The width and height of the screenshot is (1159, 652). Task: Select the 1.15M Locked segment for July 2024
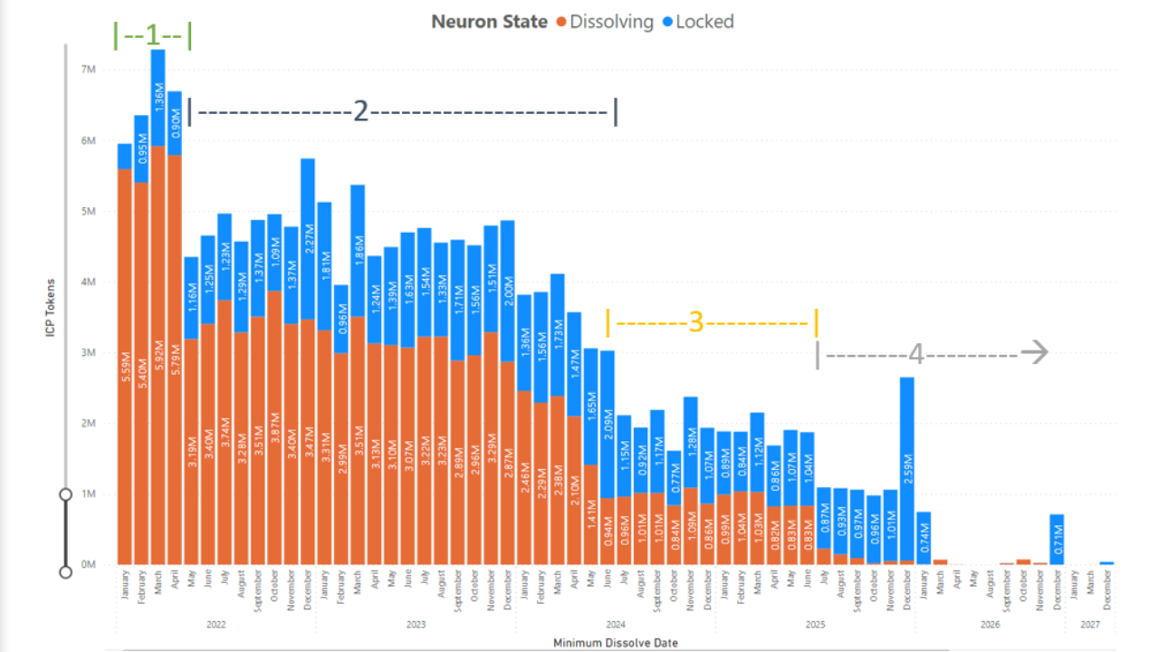pos(623,456)
